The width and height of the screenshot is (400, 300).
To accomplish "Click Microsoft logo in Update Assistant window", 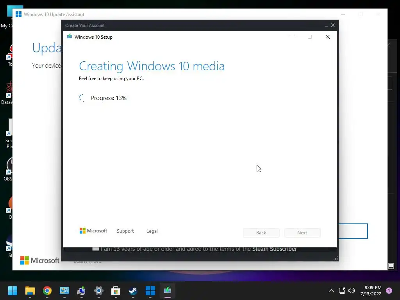I will click(39, 261).
